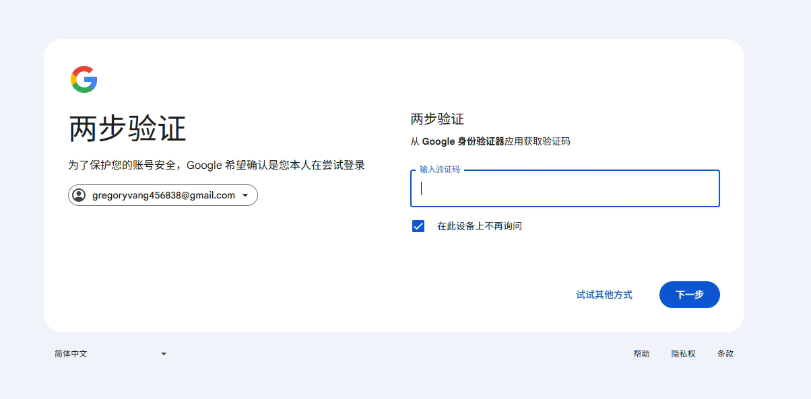The width and height of the screenshot is (811, 399).
Task: Click the 在此设备上不再询问 label text
Action: (x=479, y=226)
